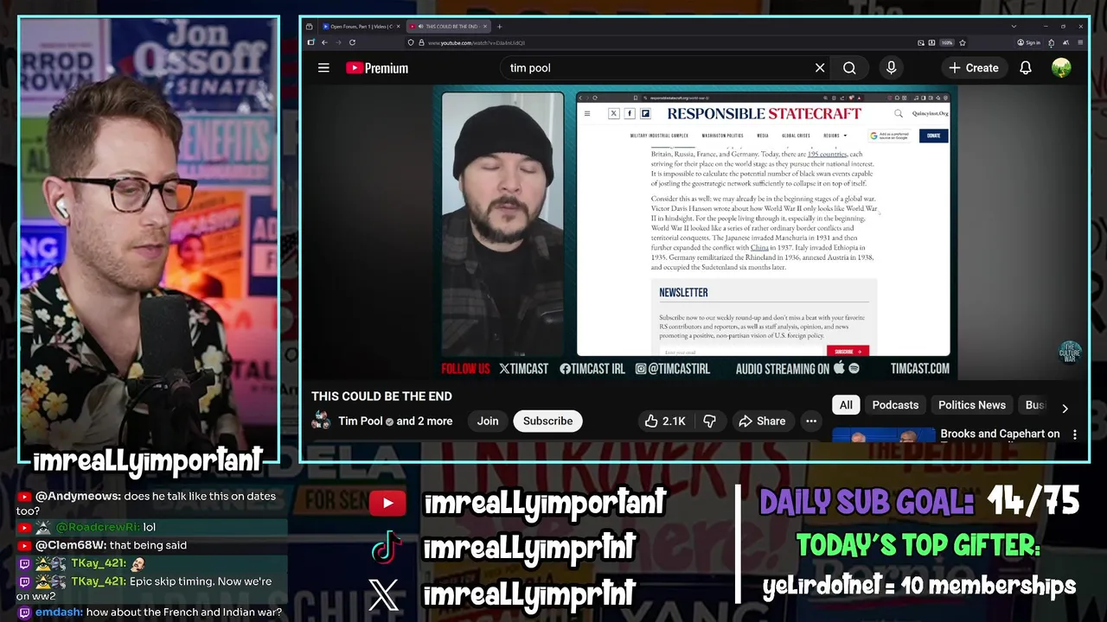Screen dimensions: 1107x622
Task: Click the site info shield icon
Action: click(x=411, y=42)
